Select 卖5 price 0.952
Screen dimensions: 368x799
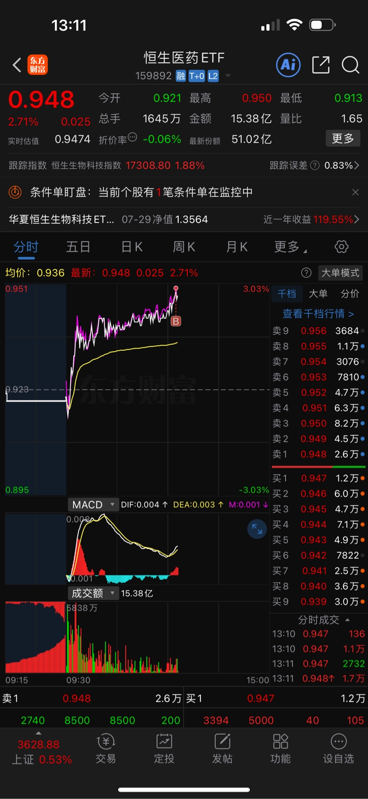313,393
